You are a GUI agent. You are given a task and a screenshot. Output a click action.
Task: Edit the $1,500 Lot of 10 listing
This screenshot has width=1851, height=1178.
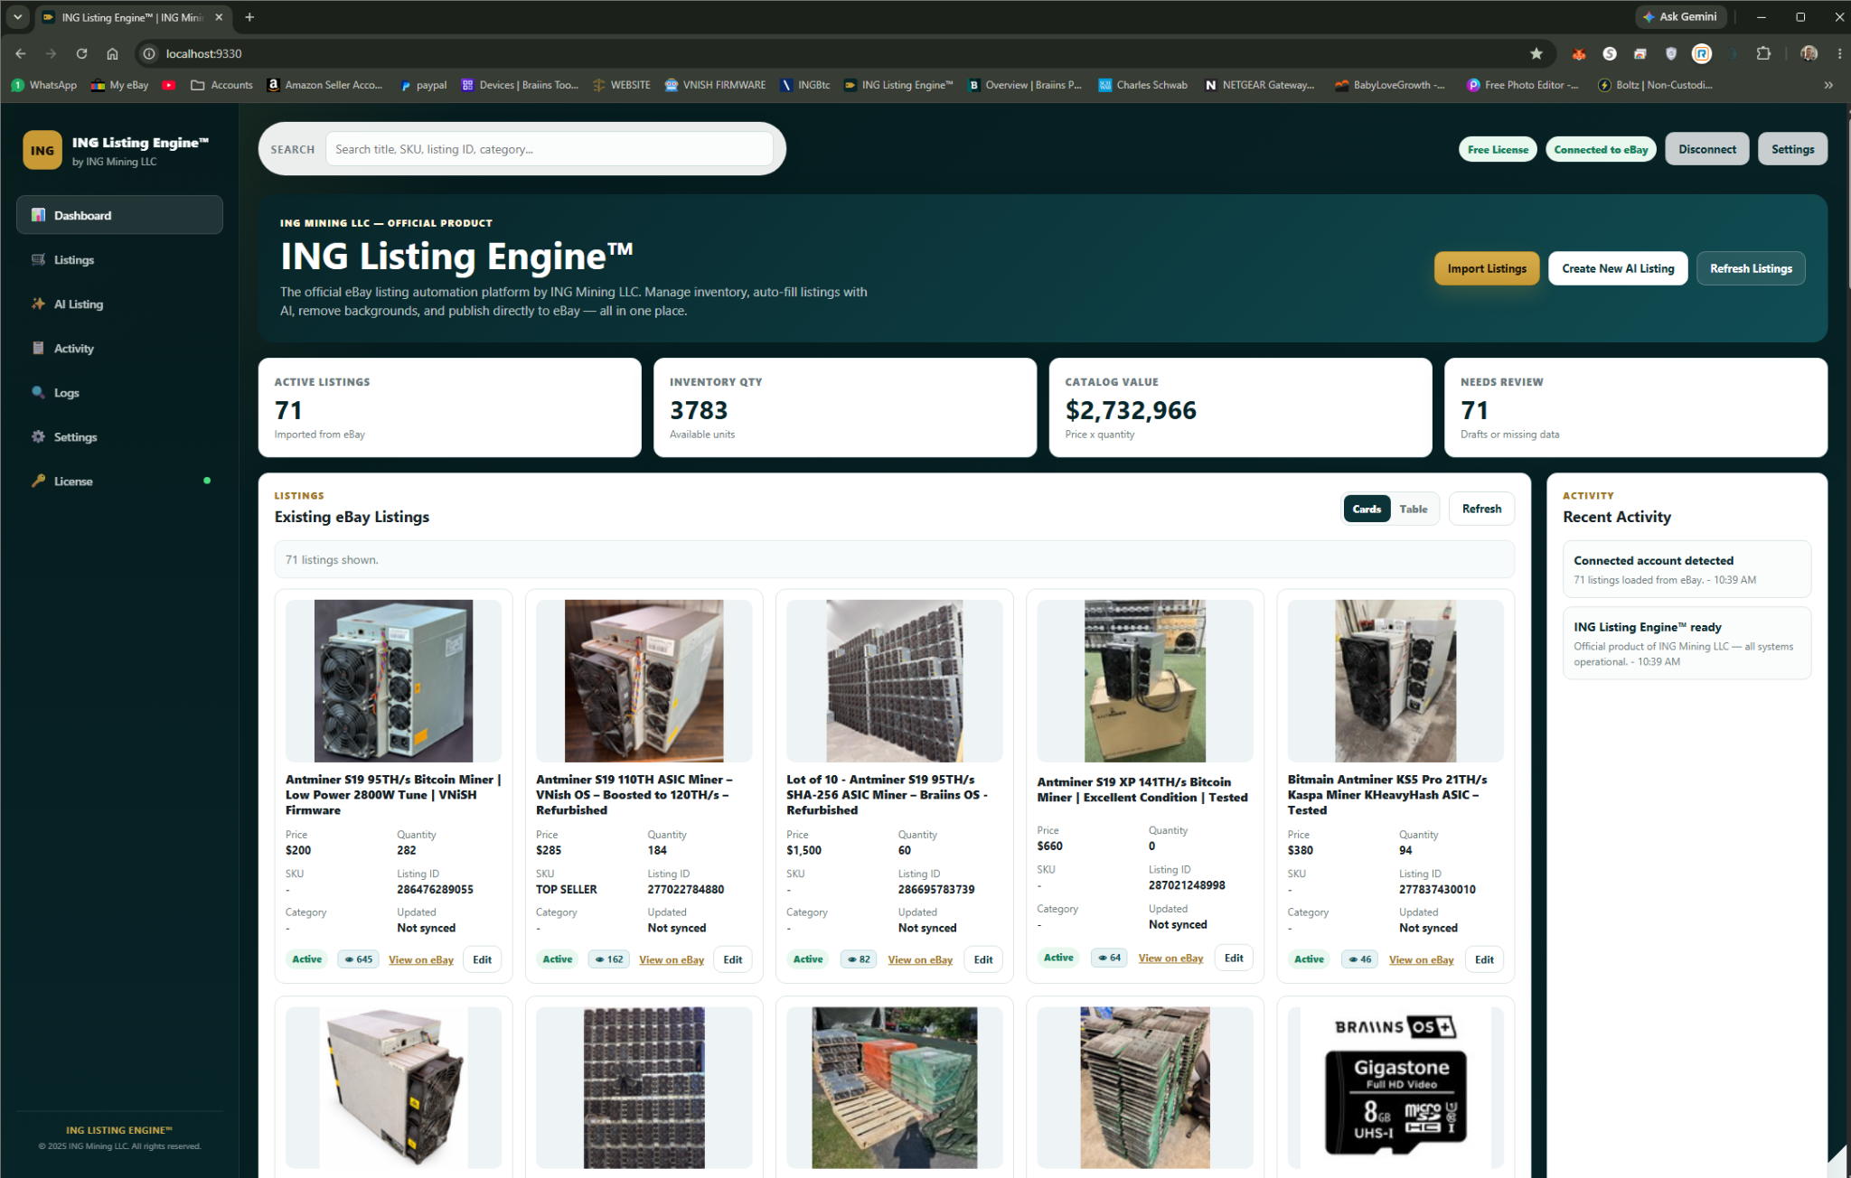[x=983, y=959]
